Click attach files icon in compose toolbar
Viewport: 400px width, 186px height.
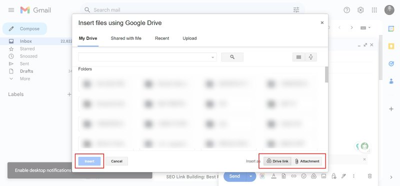(283, 176)
